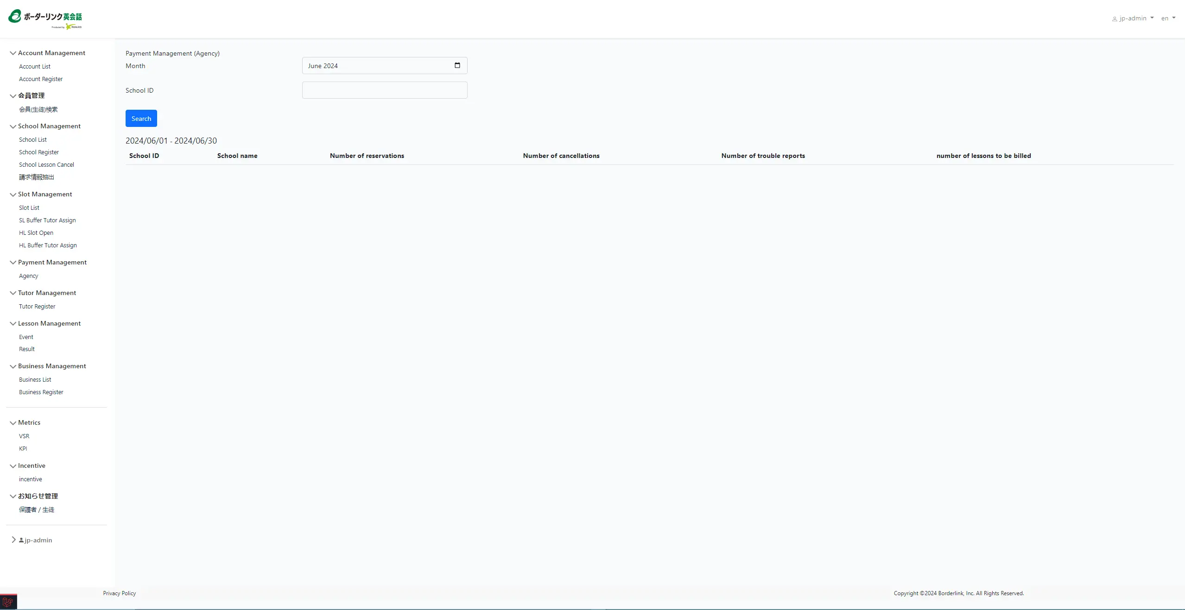The width and height of the screenshot is (1185, 610).
Task: Open the jp-admin user dropdown in header
Action: tap(1133, 19)
